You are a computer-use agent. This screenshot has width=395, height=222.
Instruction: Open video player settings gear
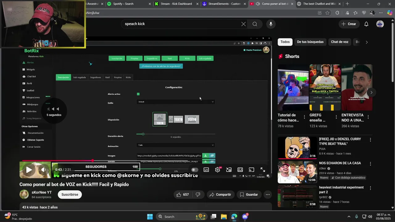point(218,170)
